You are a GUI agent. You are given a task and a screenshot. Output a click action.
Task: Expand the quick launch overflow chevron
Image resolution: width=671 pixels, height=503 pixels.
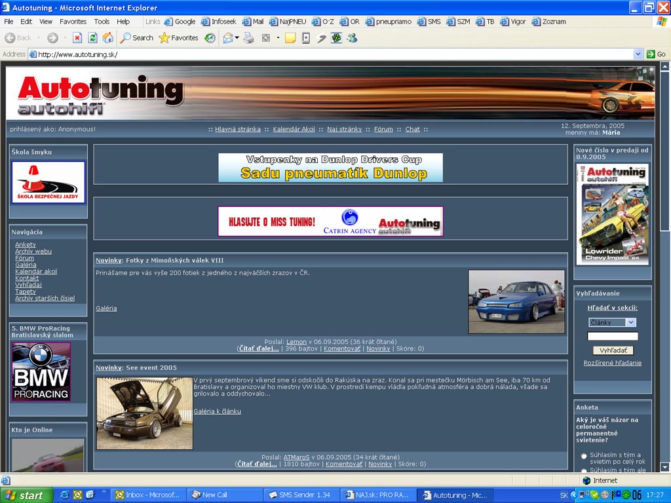pos(103,493)
